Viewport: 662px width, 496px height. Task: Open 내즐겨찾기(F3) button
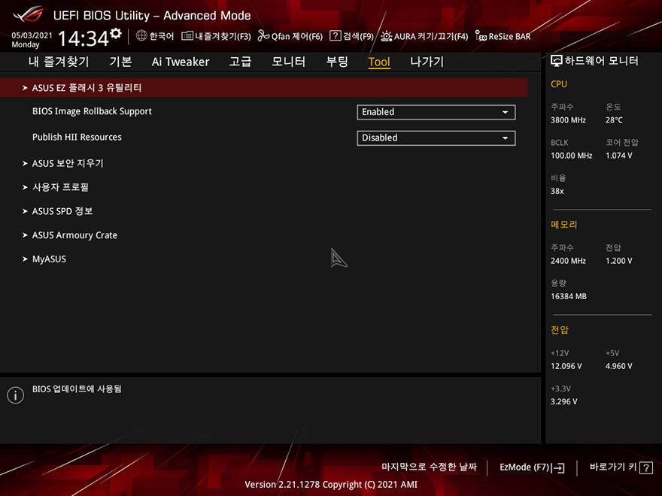[x=216, y=36]
